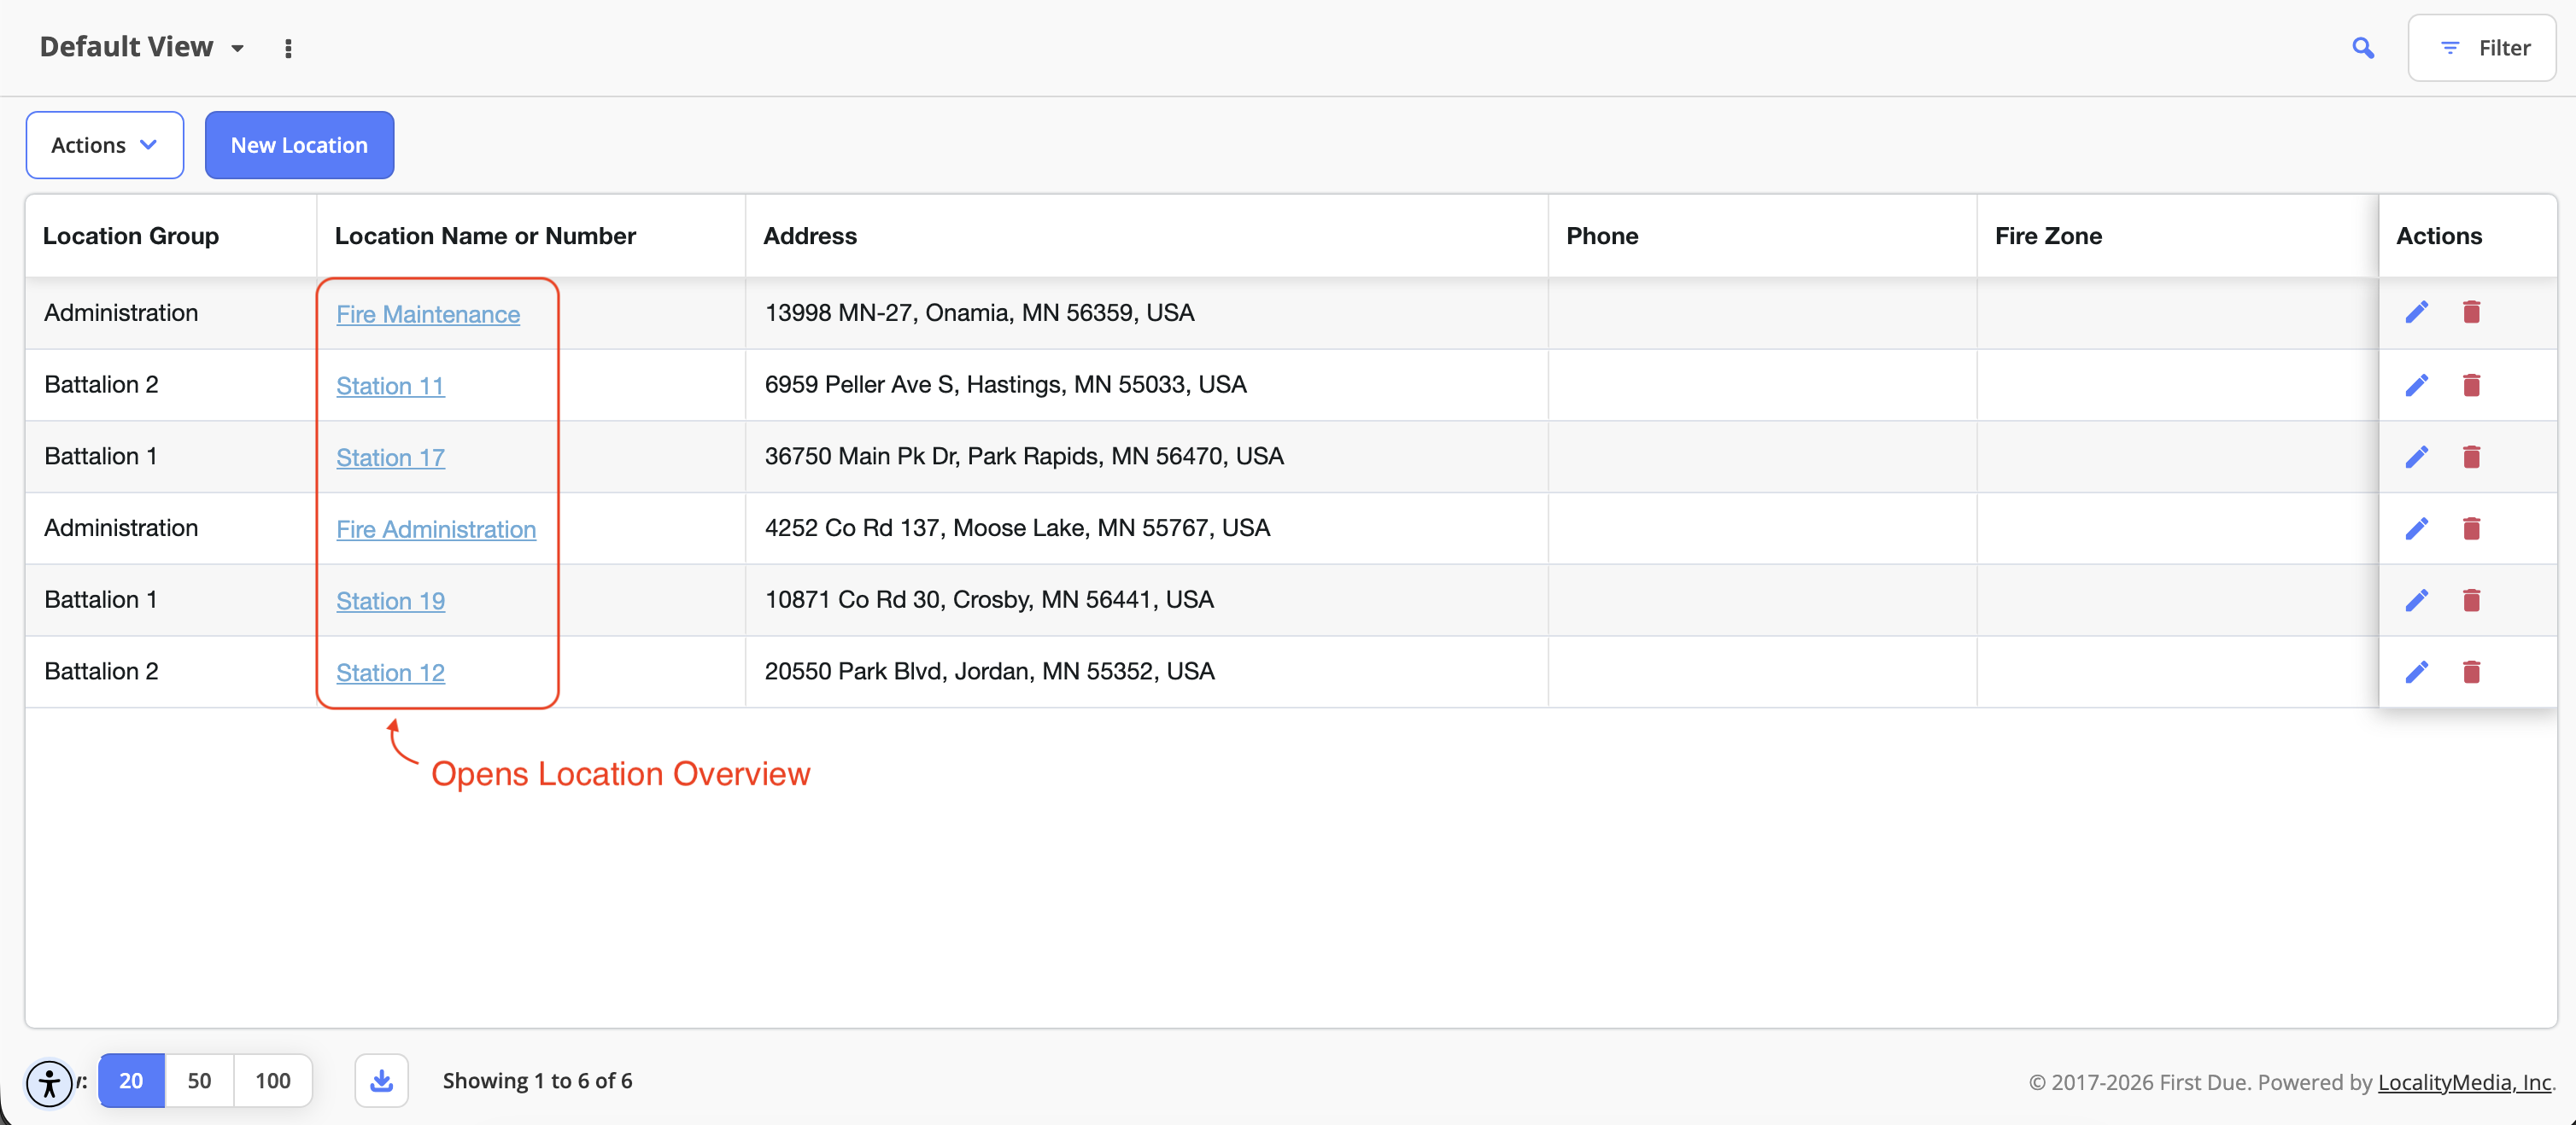The width and height of the screenshot is (2576, 1125).
Task: Click Battalion 1 in Station 17 row
Action: point(100,457)
